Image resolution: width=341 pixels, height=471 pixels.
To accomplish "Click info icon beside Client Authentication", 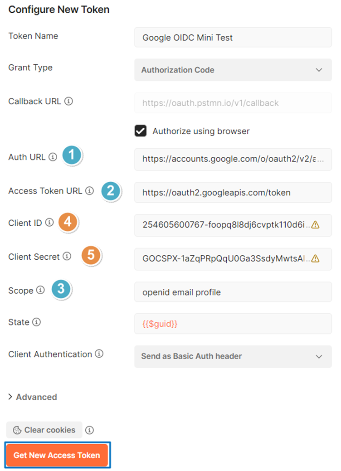I will tap(99, 354).
